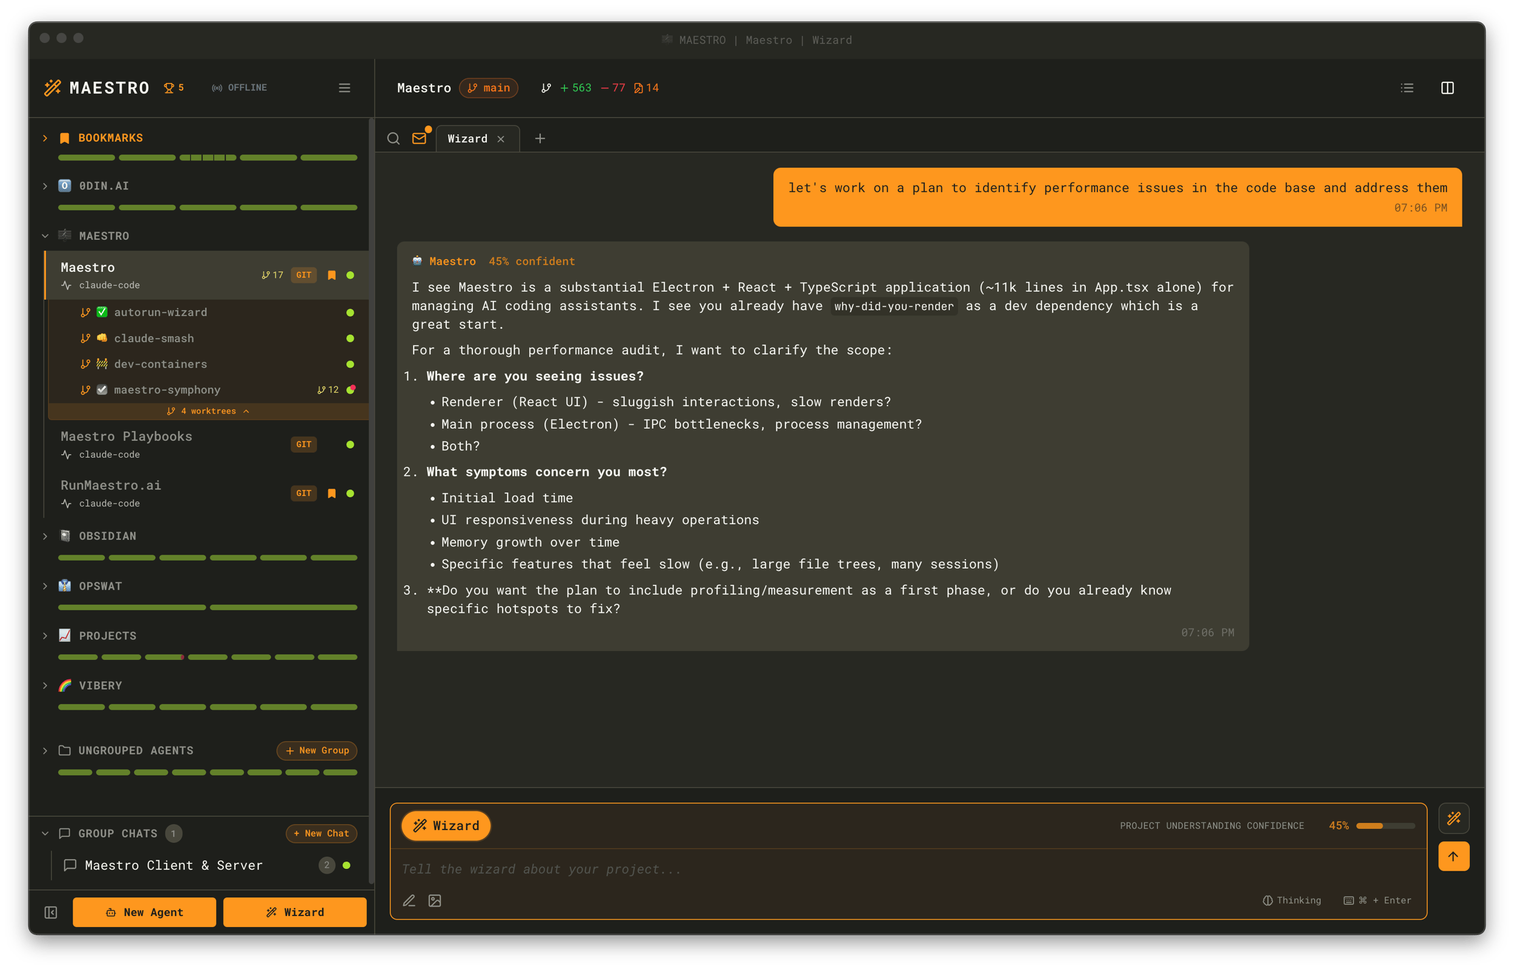Screen dimensions: 1514x970
Task: Click the project confidence progress bar
Action: pyautogui.click(x=1385, y=826)
